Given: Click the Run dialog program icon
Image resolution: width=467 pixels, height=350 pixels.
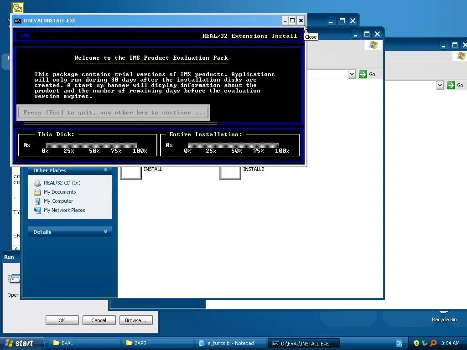Looking at the screenshot, I should pos(14,279).
